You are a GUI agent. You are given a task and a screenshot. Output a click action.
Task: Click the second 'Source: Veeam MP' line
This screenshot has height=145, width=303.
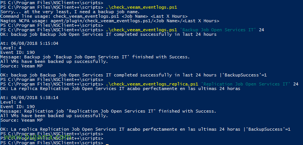(21, 120)
